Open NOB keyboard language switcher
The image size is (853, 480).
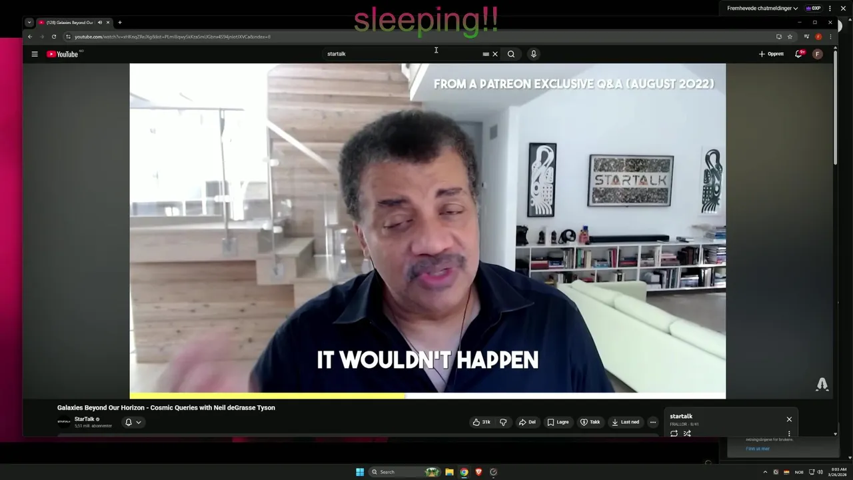799,472
